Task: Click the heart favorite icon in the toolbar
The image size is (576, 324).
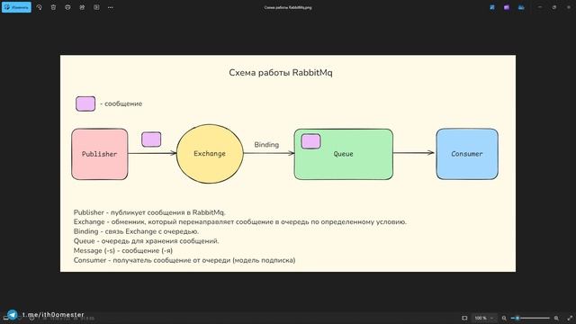Action: [67, 7]
